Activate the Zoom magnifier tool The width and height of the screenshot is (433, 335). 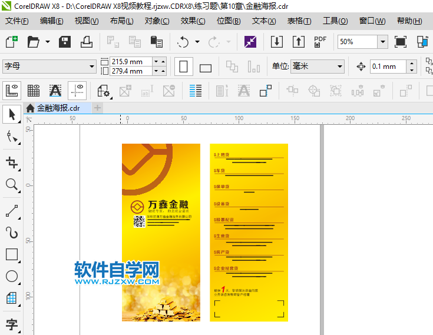[x=11, y=185]
